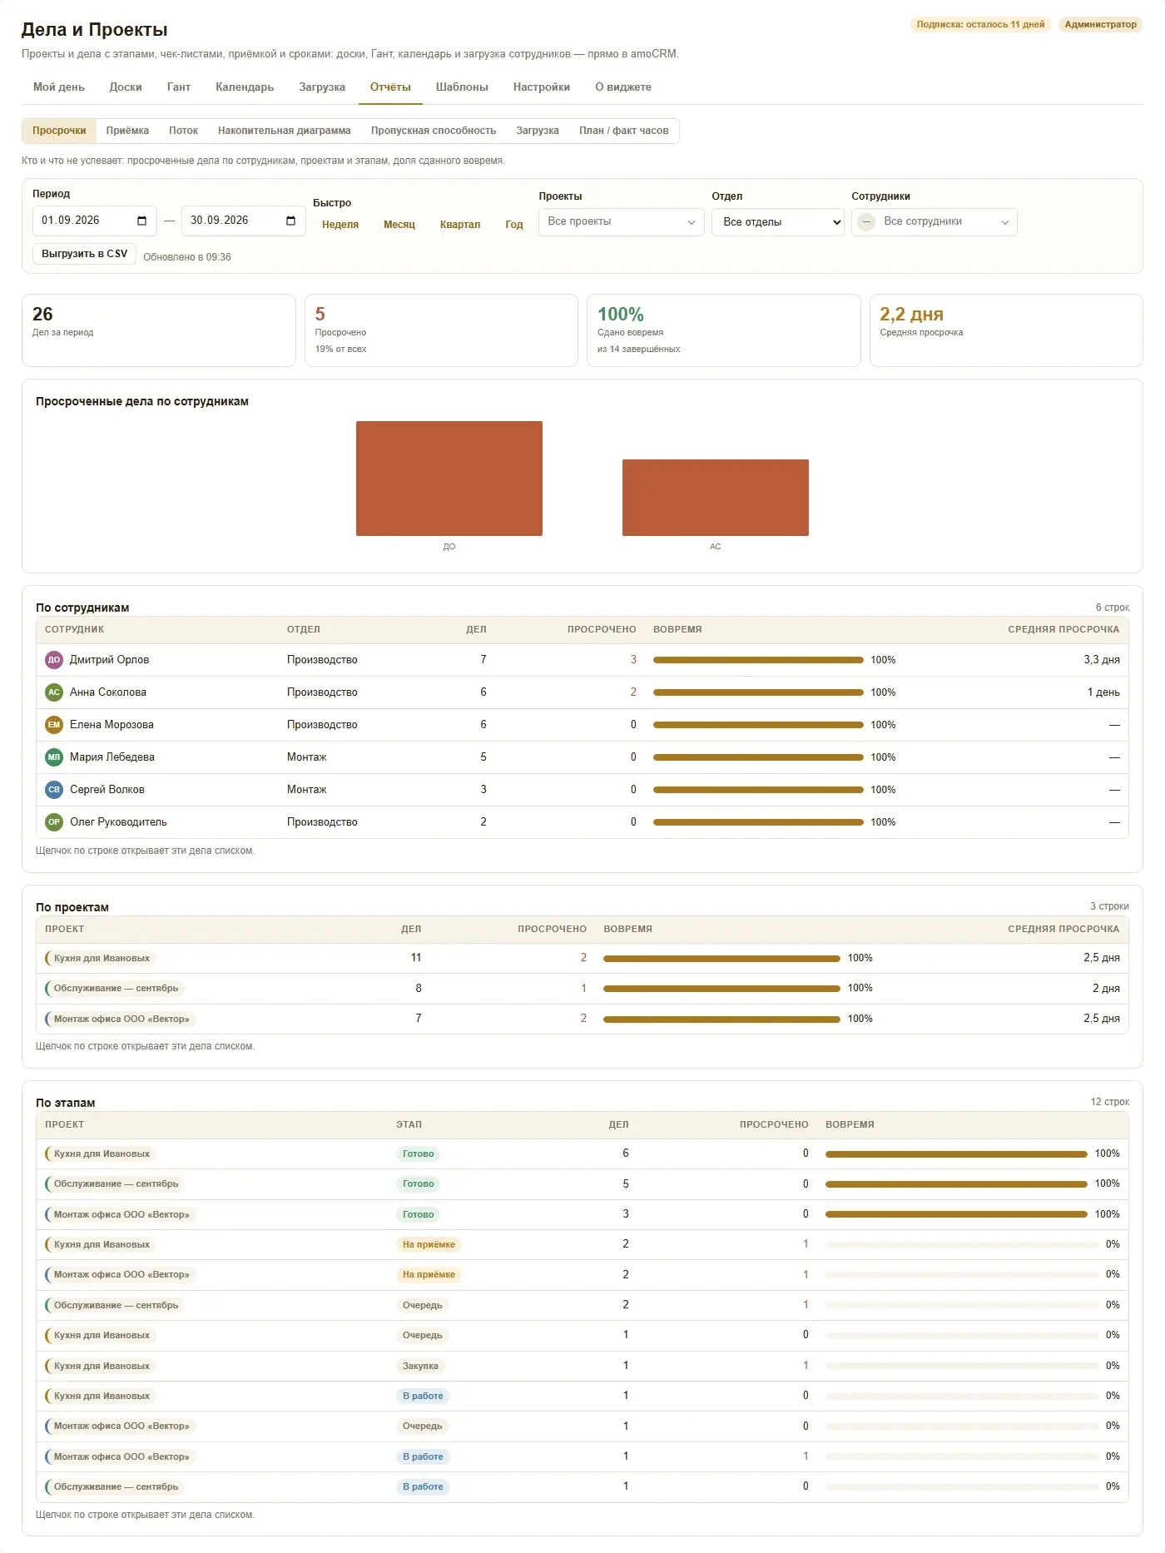1165x1553 pixels.
Task: Select the Шаблоны tab
Action: click(x=462, y=87)
